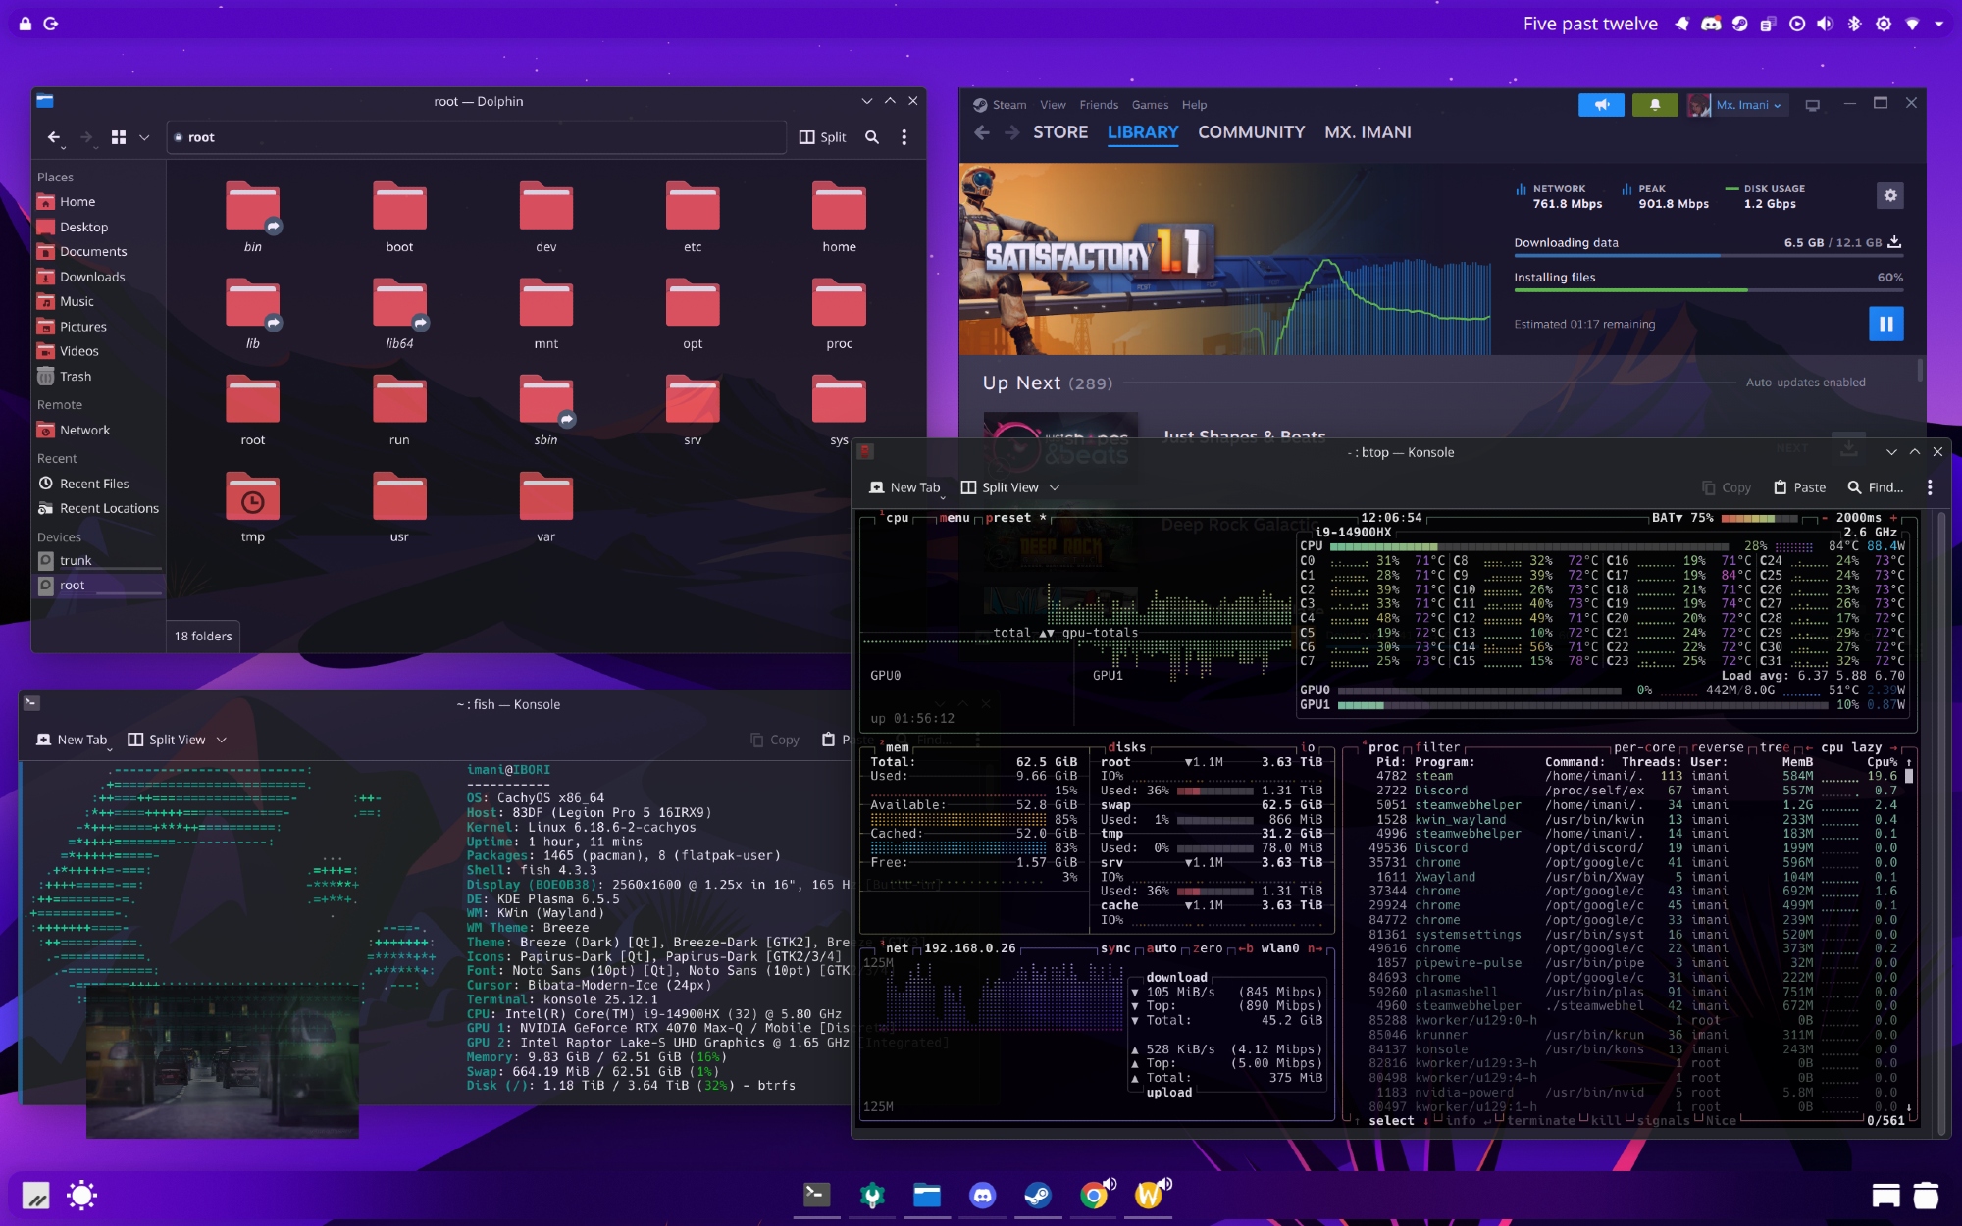Screen dimensions: 1962x1226
Task: Toggle per-core option in btop proc panel
Action: (1643, 747)
